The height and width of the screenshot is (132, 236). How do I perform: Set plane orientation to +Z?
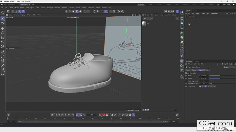pos(211,86)
